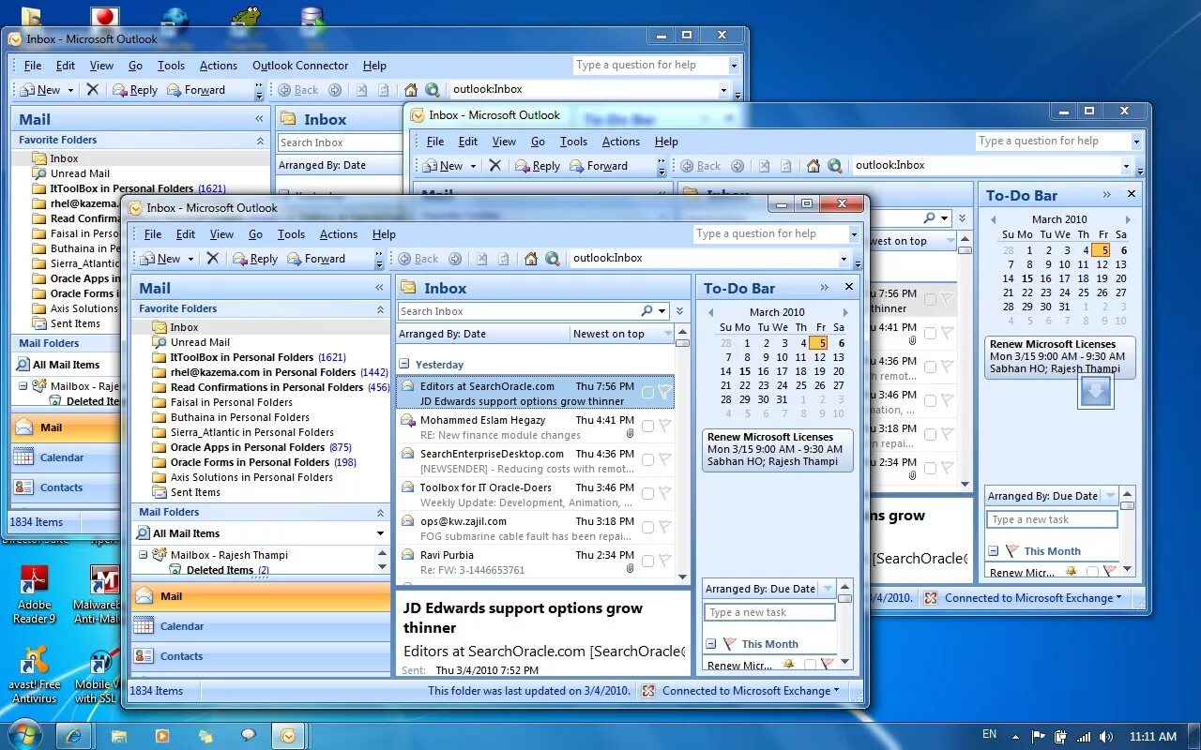Tick category box on Editors at SearchOracle.com message
The height and width of the screenshot is (750, 1201).
[647, 393]
